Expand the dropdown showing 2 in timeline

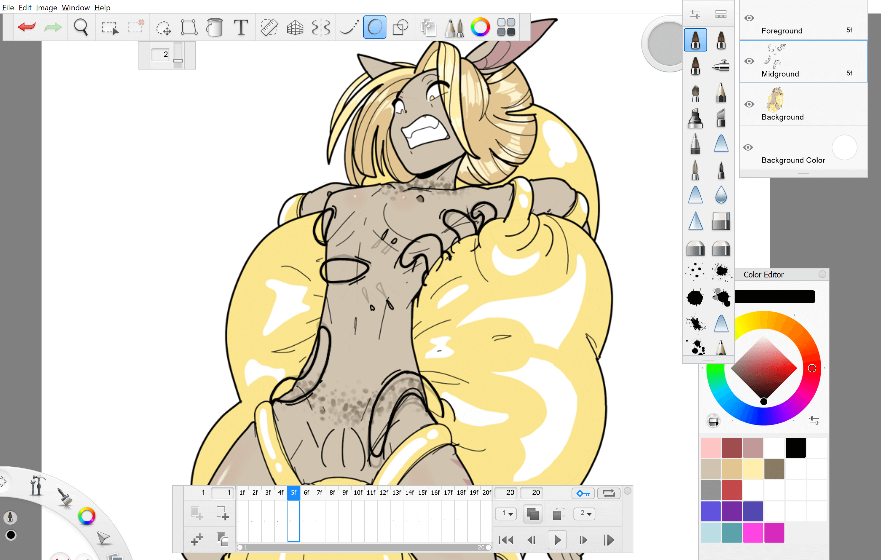[x=585, y=514]
